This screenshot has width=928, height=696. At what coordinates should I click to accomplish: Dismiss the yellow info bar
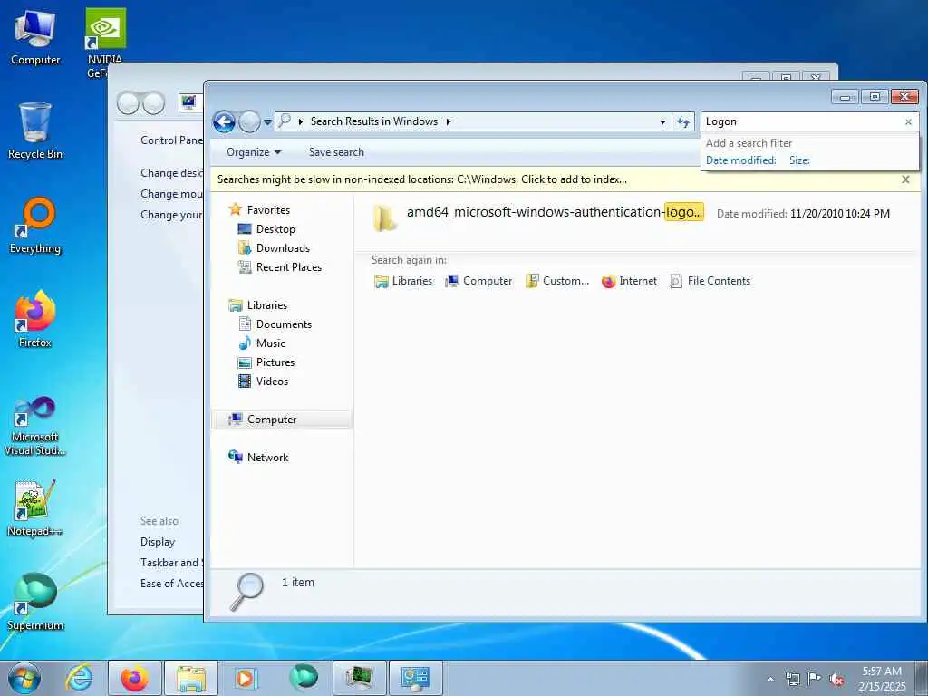905,179
